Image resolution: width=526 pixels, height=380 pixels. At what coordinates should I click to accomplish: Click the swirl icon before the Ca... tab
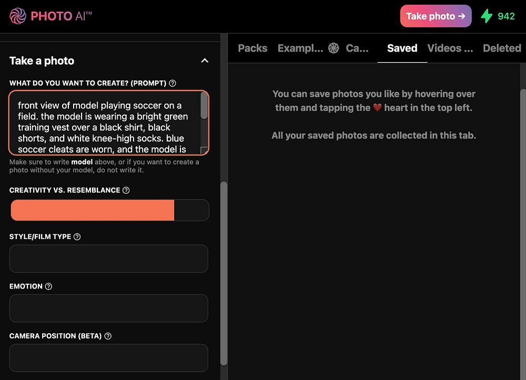333,48
